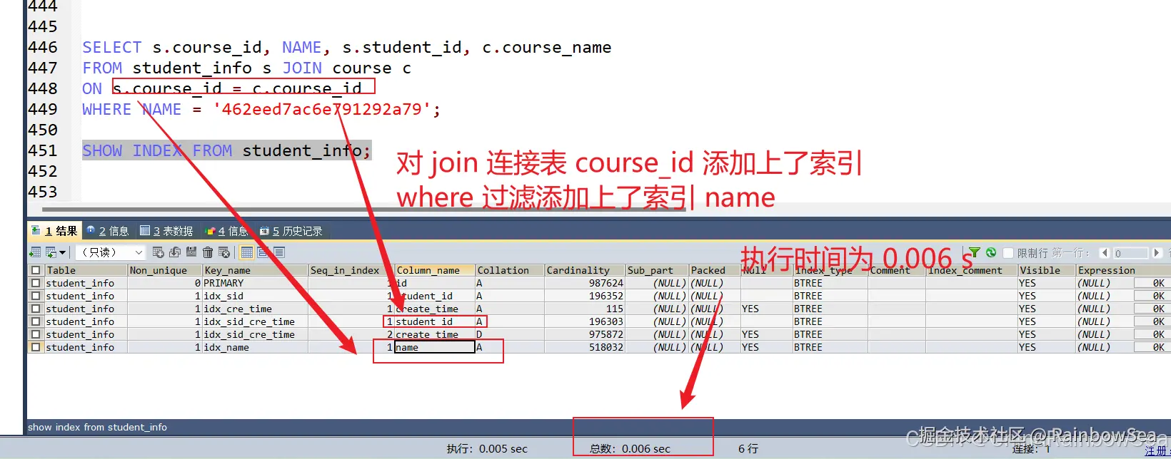Screen dimensions: 1171x459
Task: Click the string '462eed7ac6e791292a79'
Action: 322,109
